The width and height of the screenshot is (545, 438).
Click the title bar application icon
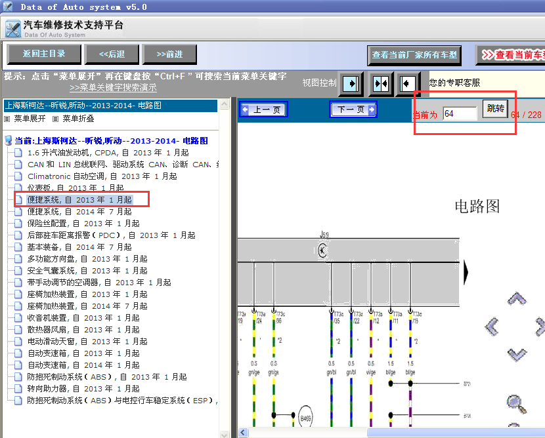coord(8,7)
